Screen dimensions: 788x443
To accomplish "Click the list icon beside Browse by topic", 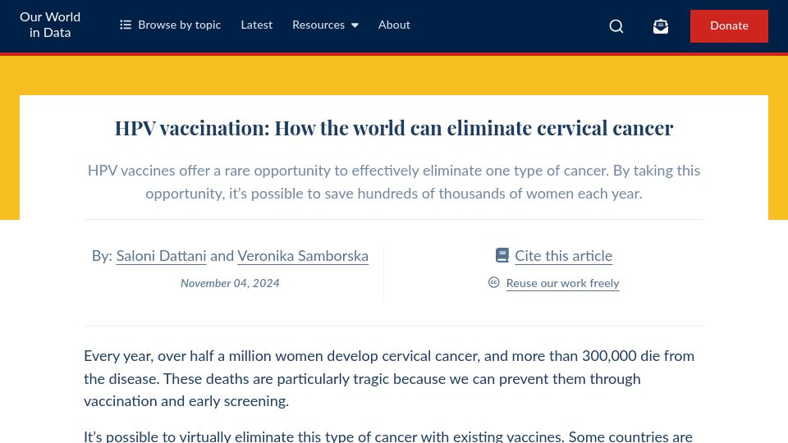I will [125, 25].
